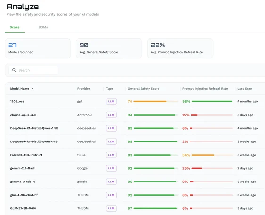Sort by General Safety Score column
The height and width of the screenshot is (215, 265).
tap(143, 89)
